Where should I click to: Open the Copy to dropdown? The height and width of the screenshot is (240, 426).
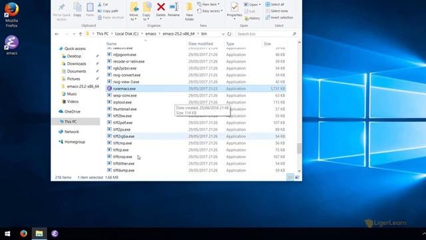pyautogui.click(x=146, y=11)
